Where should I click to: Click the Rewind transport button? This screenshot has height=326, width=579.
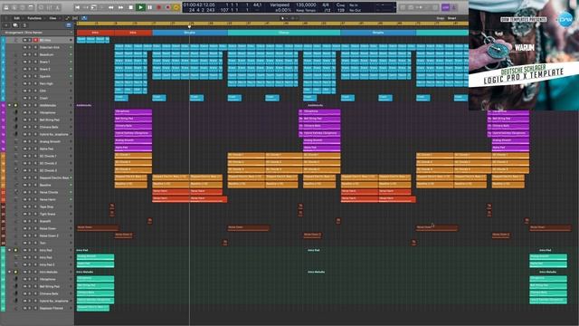111,7
